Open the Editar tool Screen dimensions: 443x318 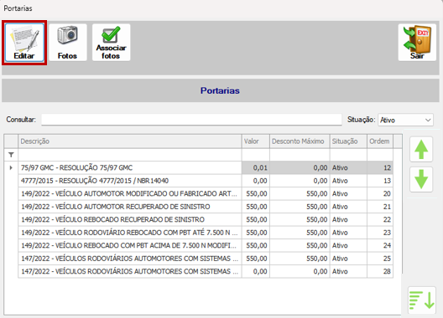point(24,43)
